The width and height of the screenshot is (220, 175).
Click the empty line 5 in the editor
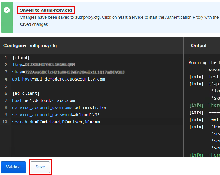click(89, 86)
